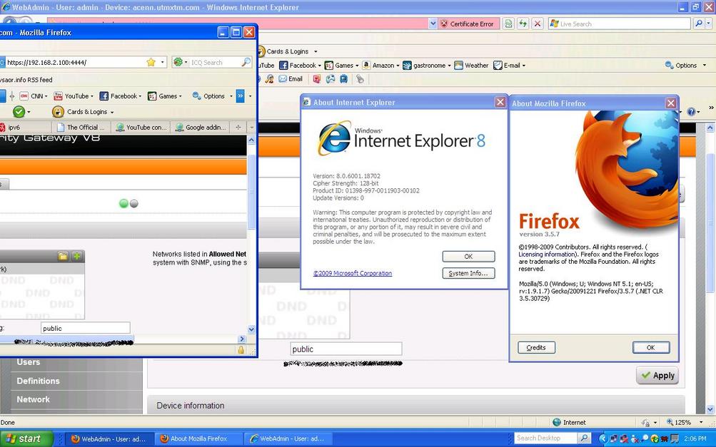Click the Weather toolbar button
This screenshot has height=447, width=716.
point(471,66)
